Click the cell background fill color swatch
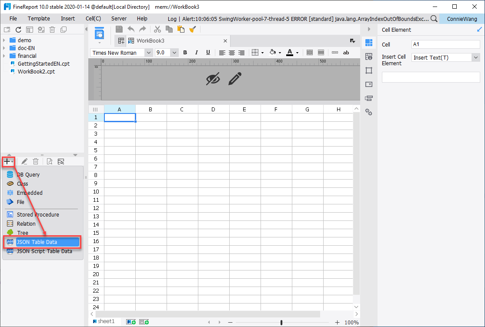The image size is (485, 327). 273,53
